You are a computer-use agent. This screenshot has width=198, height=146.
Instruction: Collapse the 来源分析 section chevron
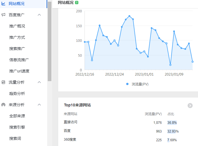click(39, 105)
